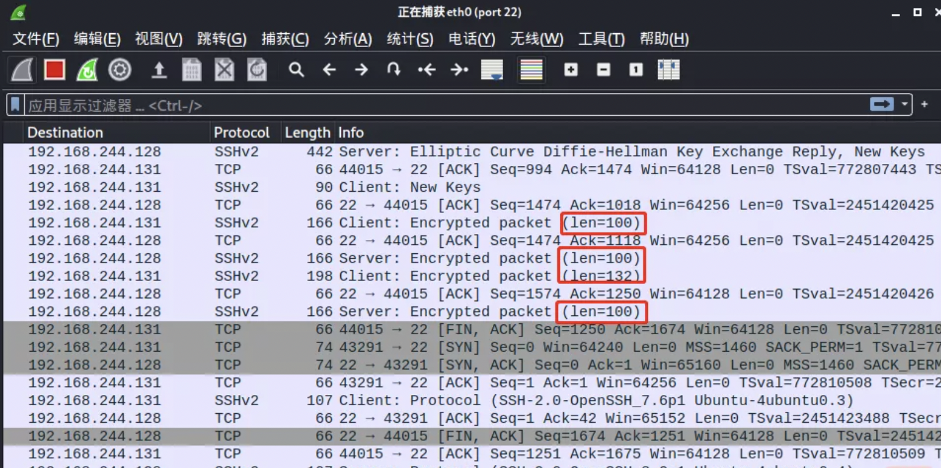Select the 44015 → 22 [FIN, ACK] packet

click(x=472, y=330)
